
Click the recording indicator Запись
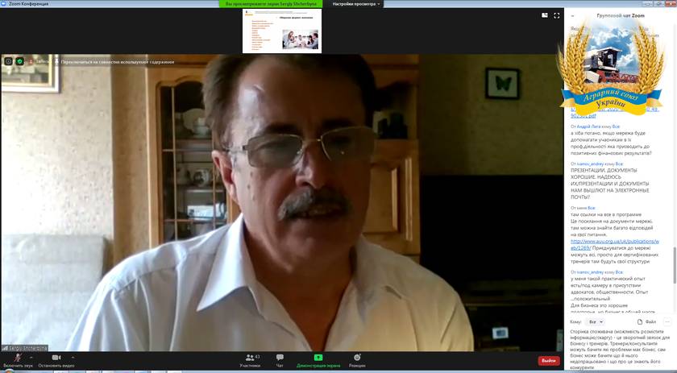pos(39,61)
